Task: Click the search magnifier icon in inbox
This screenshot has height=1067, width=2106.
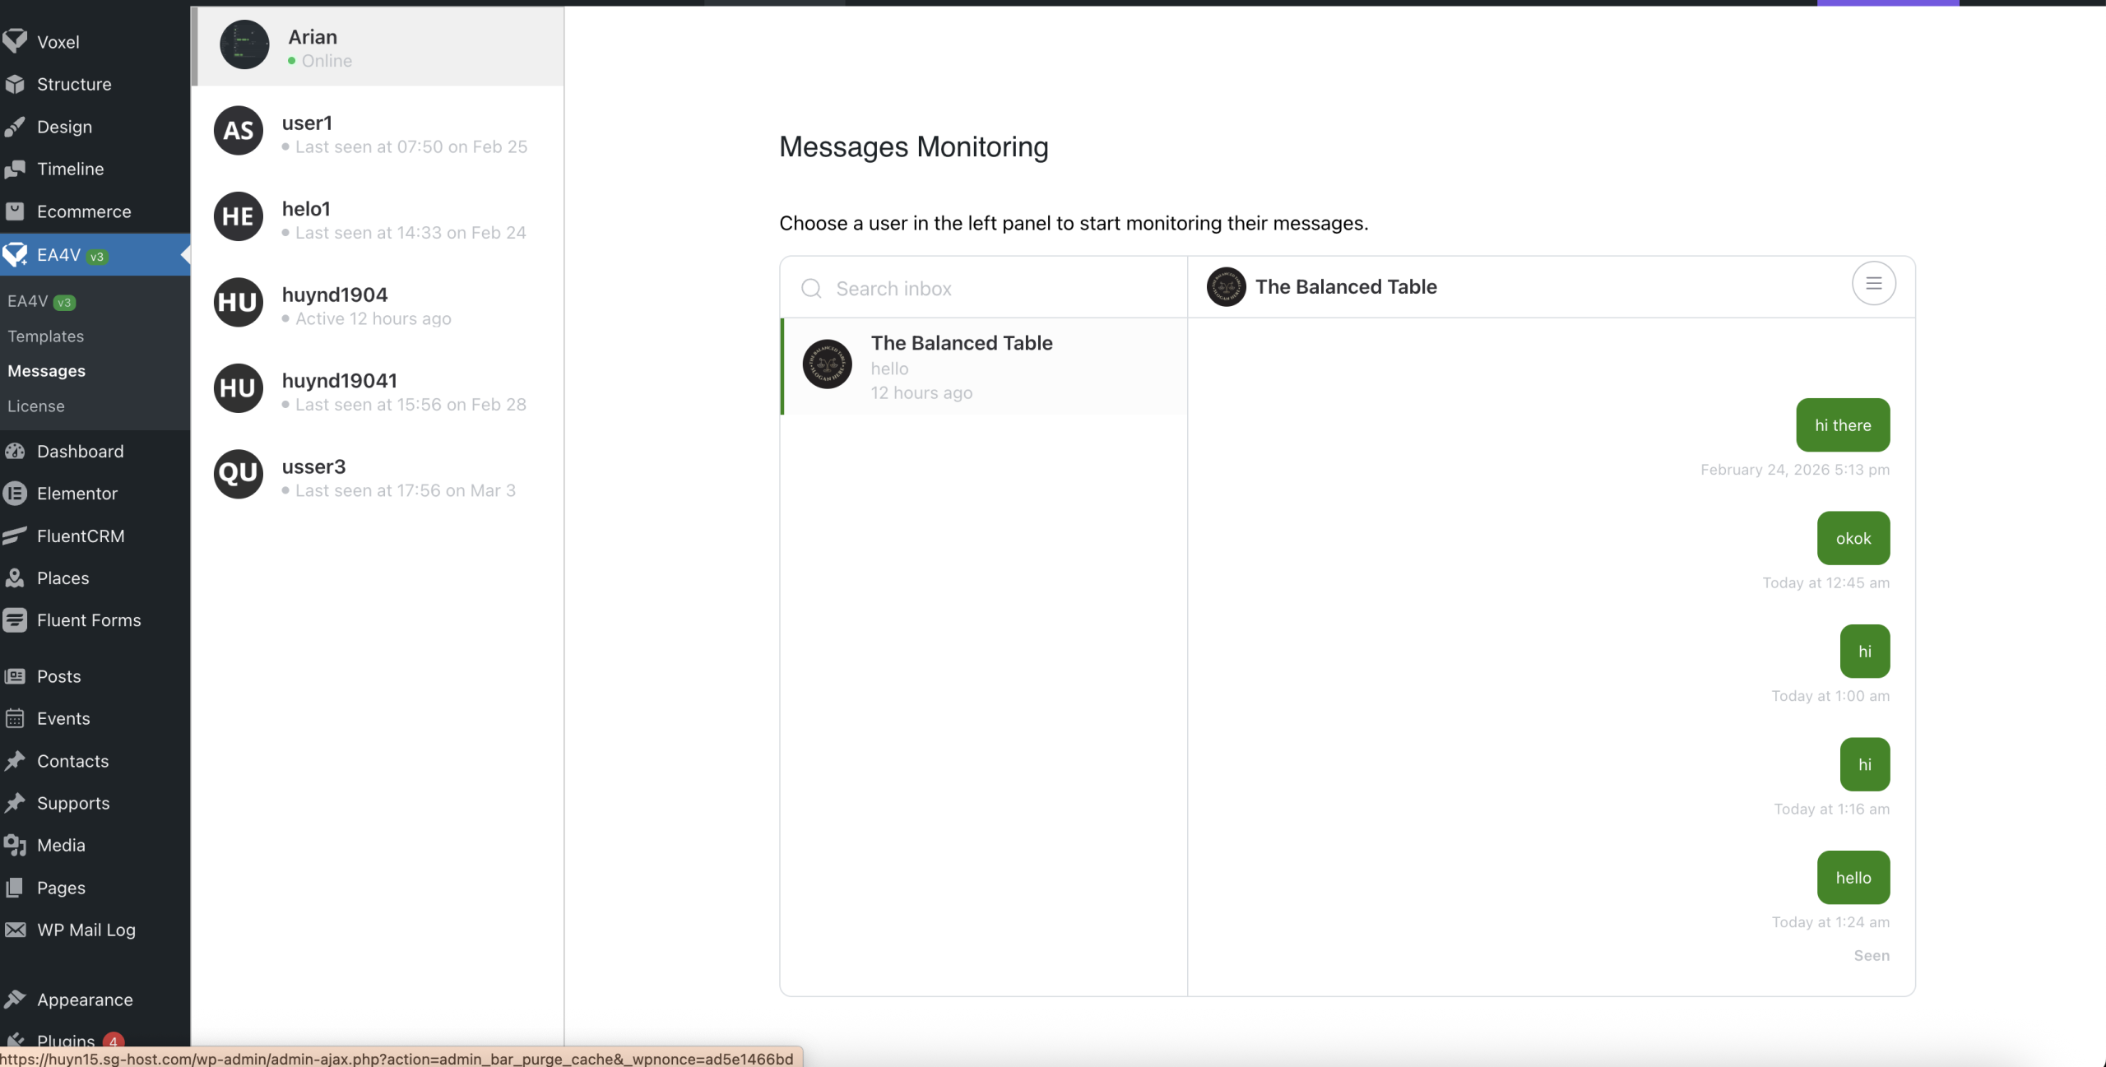Action: (x=811, y=289)
